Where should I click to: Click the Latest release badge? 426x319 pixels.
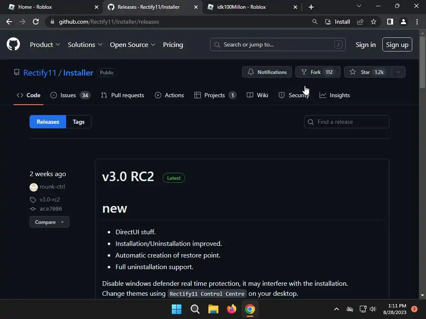[x=173, y=178]
